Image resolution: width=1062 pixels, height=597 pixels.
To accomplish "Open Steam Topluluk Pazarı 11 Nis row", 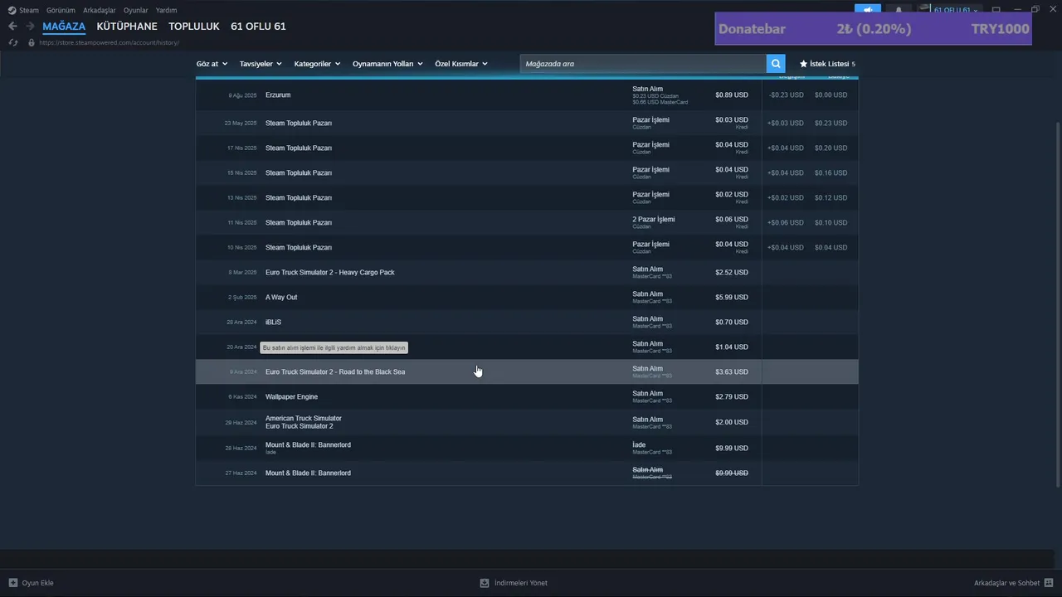I will 527,223.
